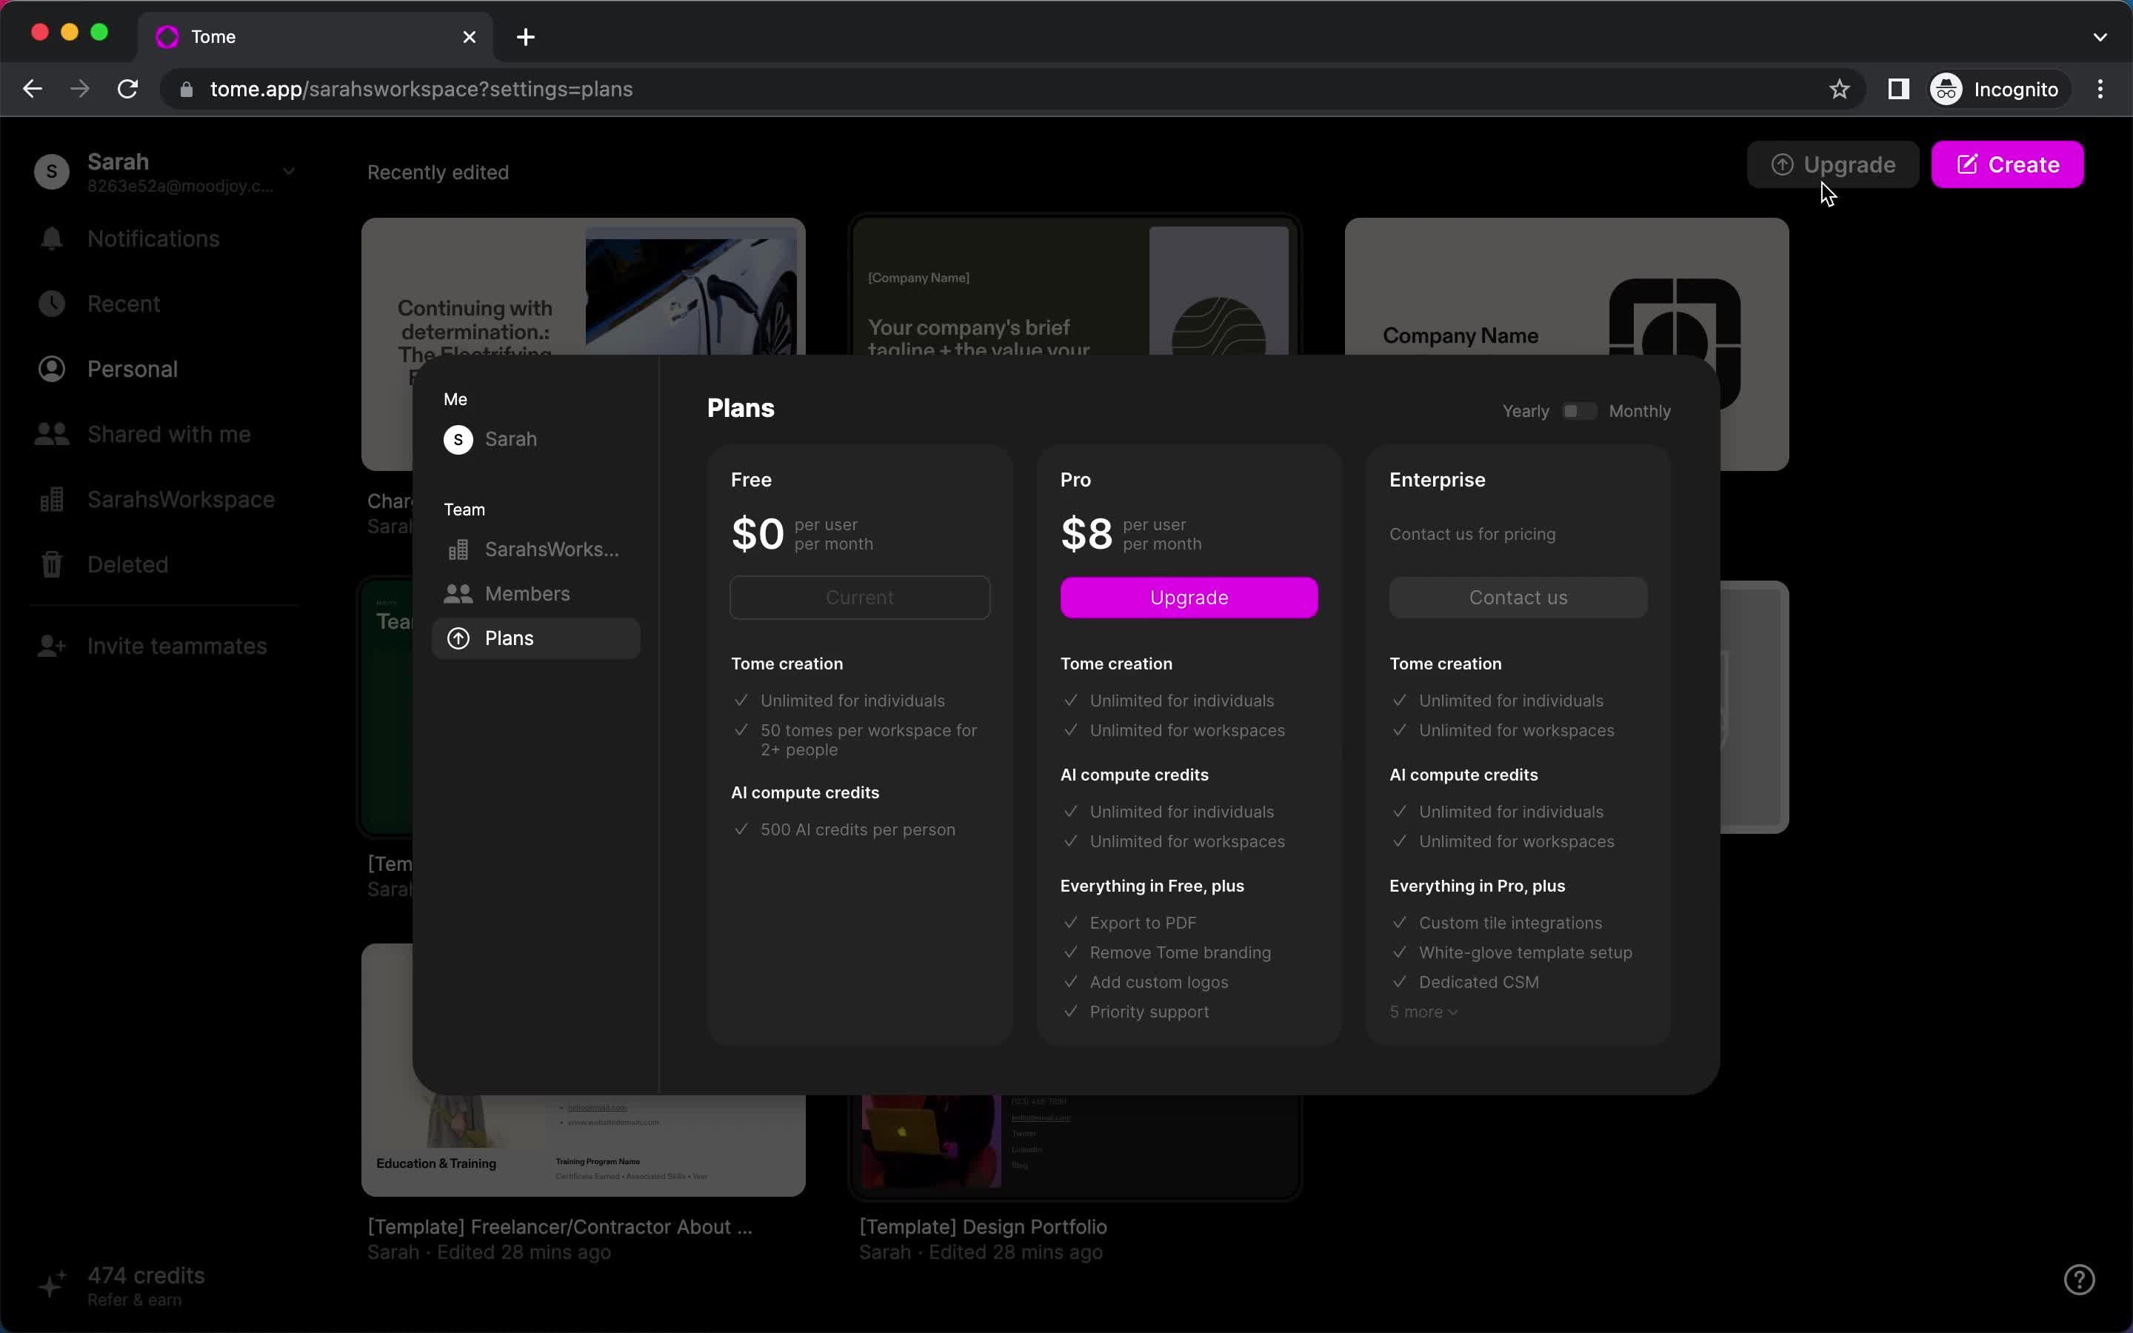This screenshot has height=1333, width=2133.
Task: Click the Create pencil icon
Action: tap(1967, 165)
